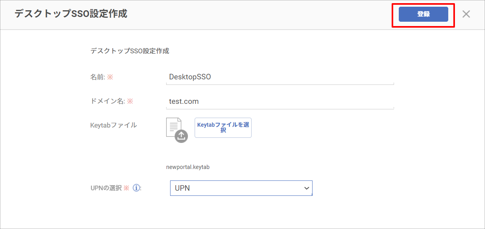Screen dimensions: 485x229
Task: Open the info icon beside UPNの選択
Action: 136,188
